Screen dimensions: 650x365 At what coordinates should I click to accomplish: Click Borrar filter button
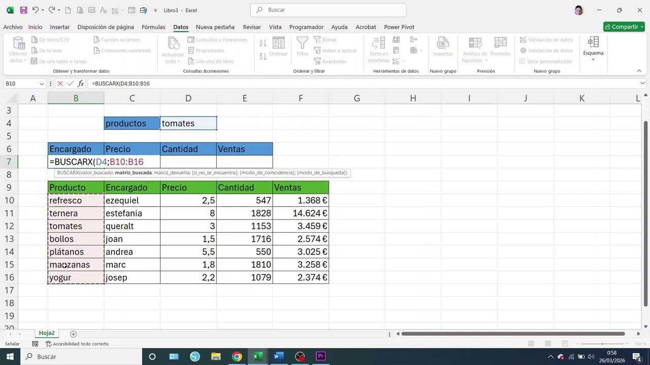[x=325, y=40]
